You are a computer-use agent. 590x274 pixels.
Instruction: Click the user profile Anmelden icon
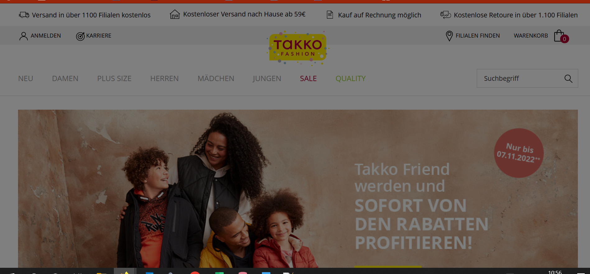coord(23,36)
